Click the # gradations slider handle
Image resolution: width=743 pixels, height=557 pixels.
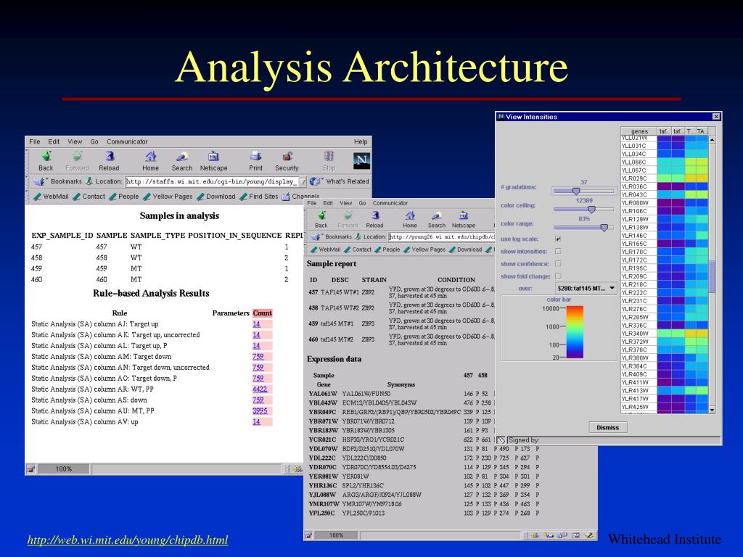pyautogui.click(x=576, y=191)
